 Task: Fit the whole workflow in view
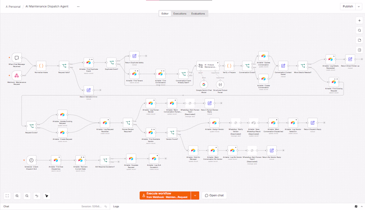pyautogui.click(x=7, y=196)
